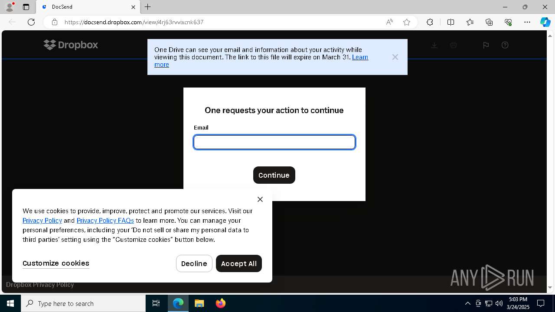
Task: Open the tab actions menu icon
Action: pos(26,7)
